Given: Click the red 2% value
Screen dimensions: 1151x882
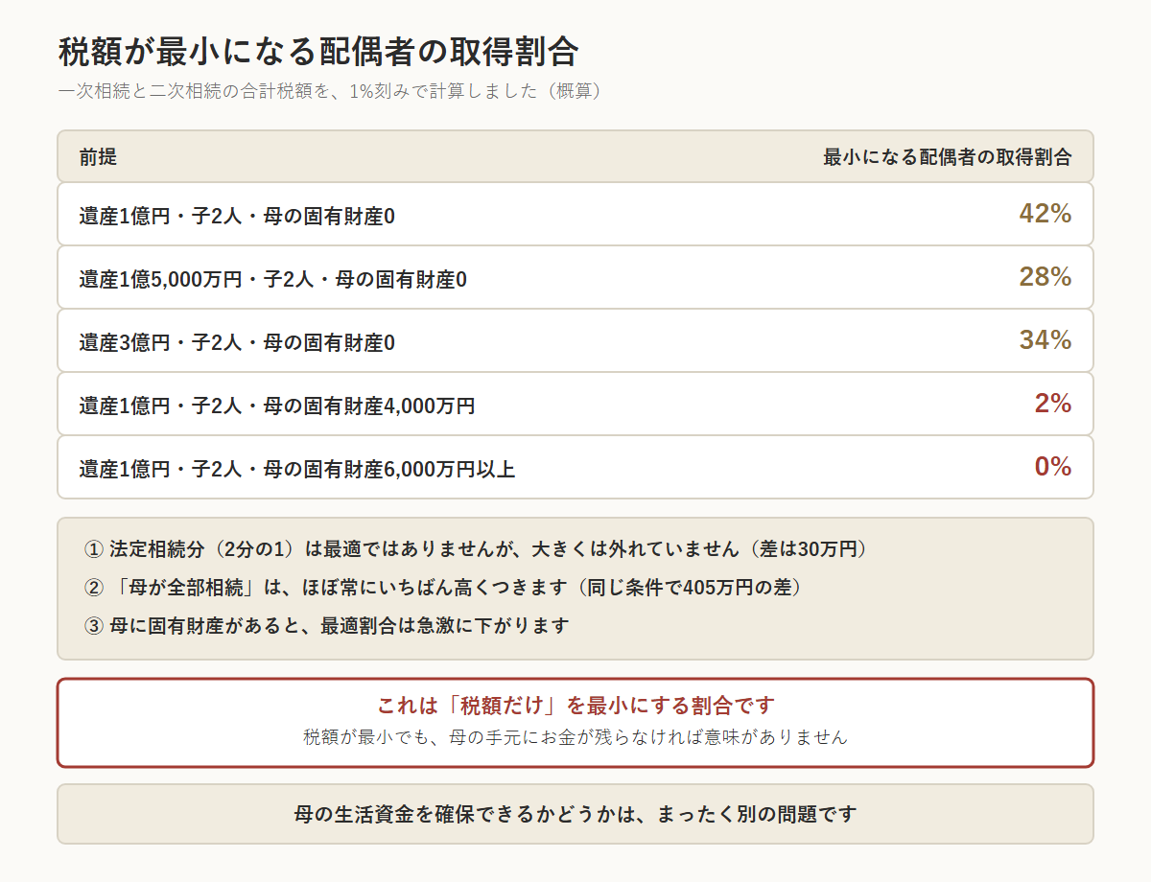Looking at the screenshot, I should [x=1053, y=404].
